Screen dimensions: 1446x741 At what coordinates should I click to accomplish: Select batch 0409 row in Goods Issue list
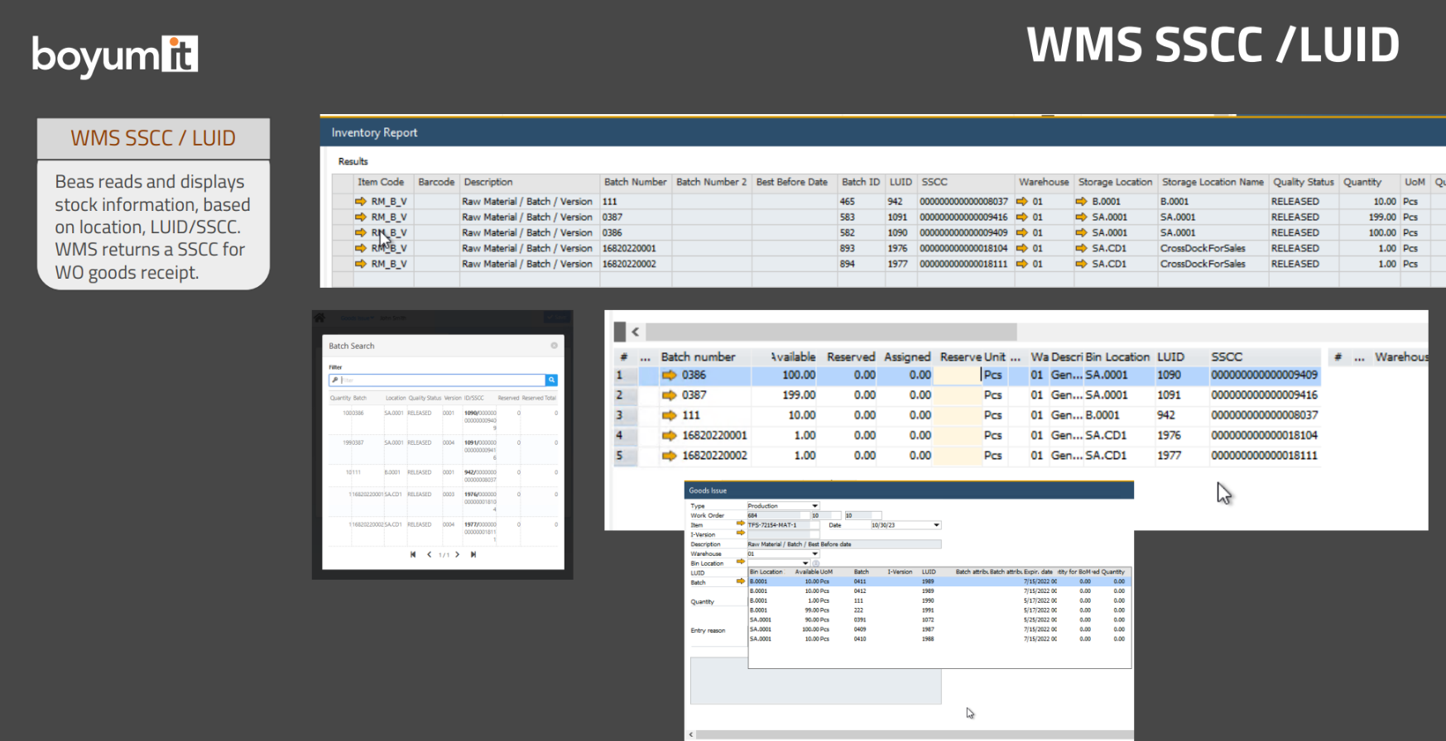pyautogui.click(x=939, y=629)
